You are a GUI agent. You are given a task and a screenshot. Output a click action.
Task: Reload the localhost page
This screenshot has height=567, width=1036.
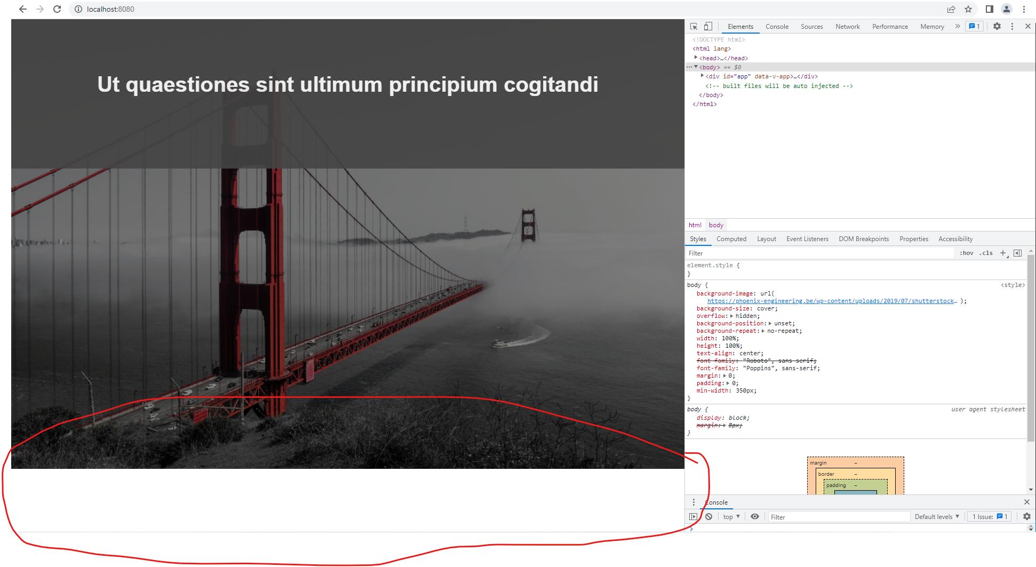[x=57, y=9]
